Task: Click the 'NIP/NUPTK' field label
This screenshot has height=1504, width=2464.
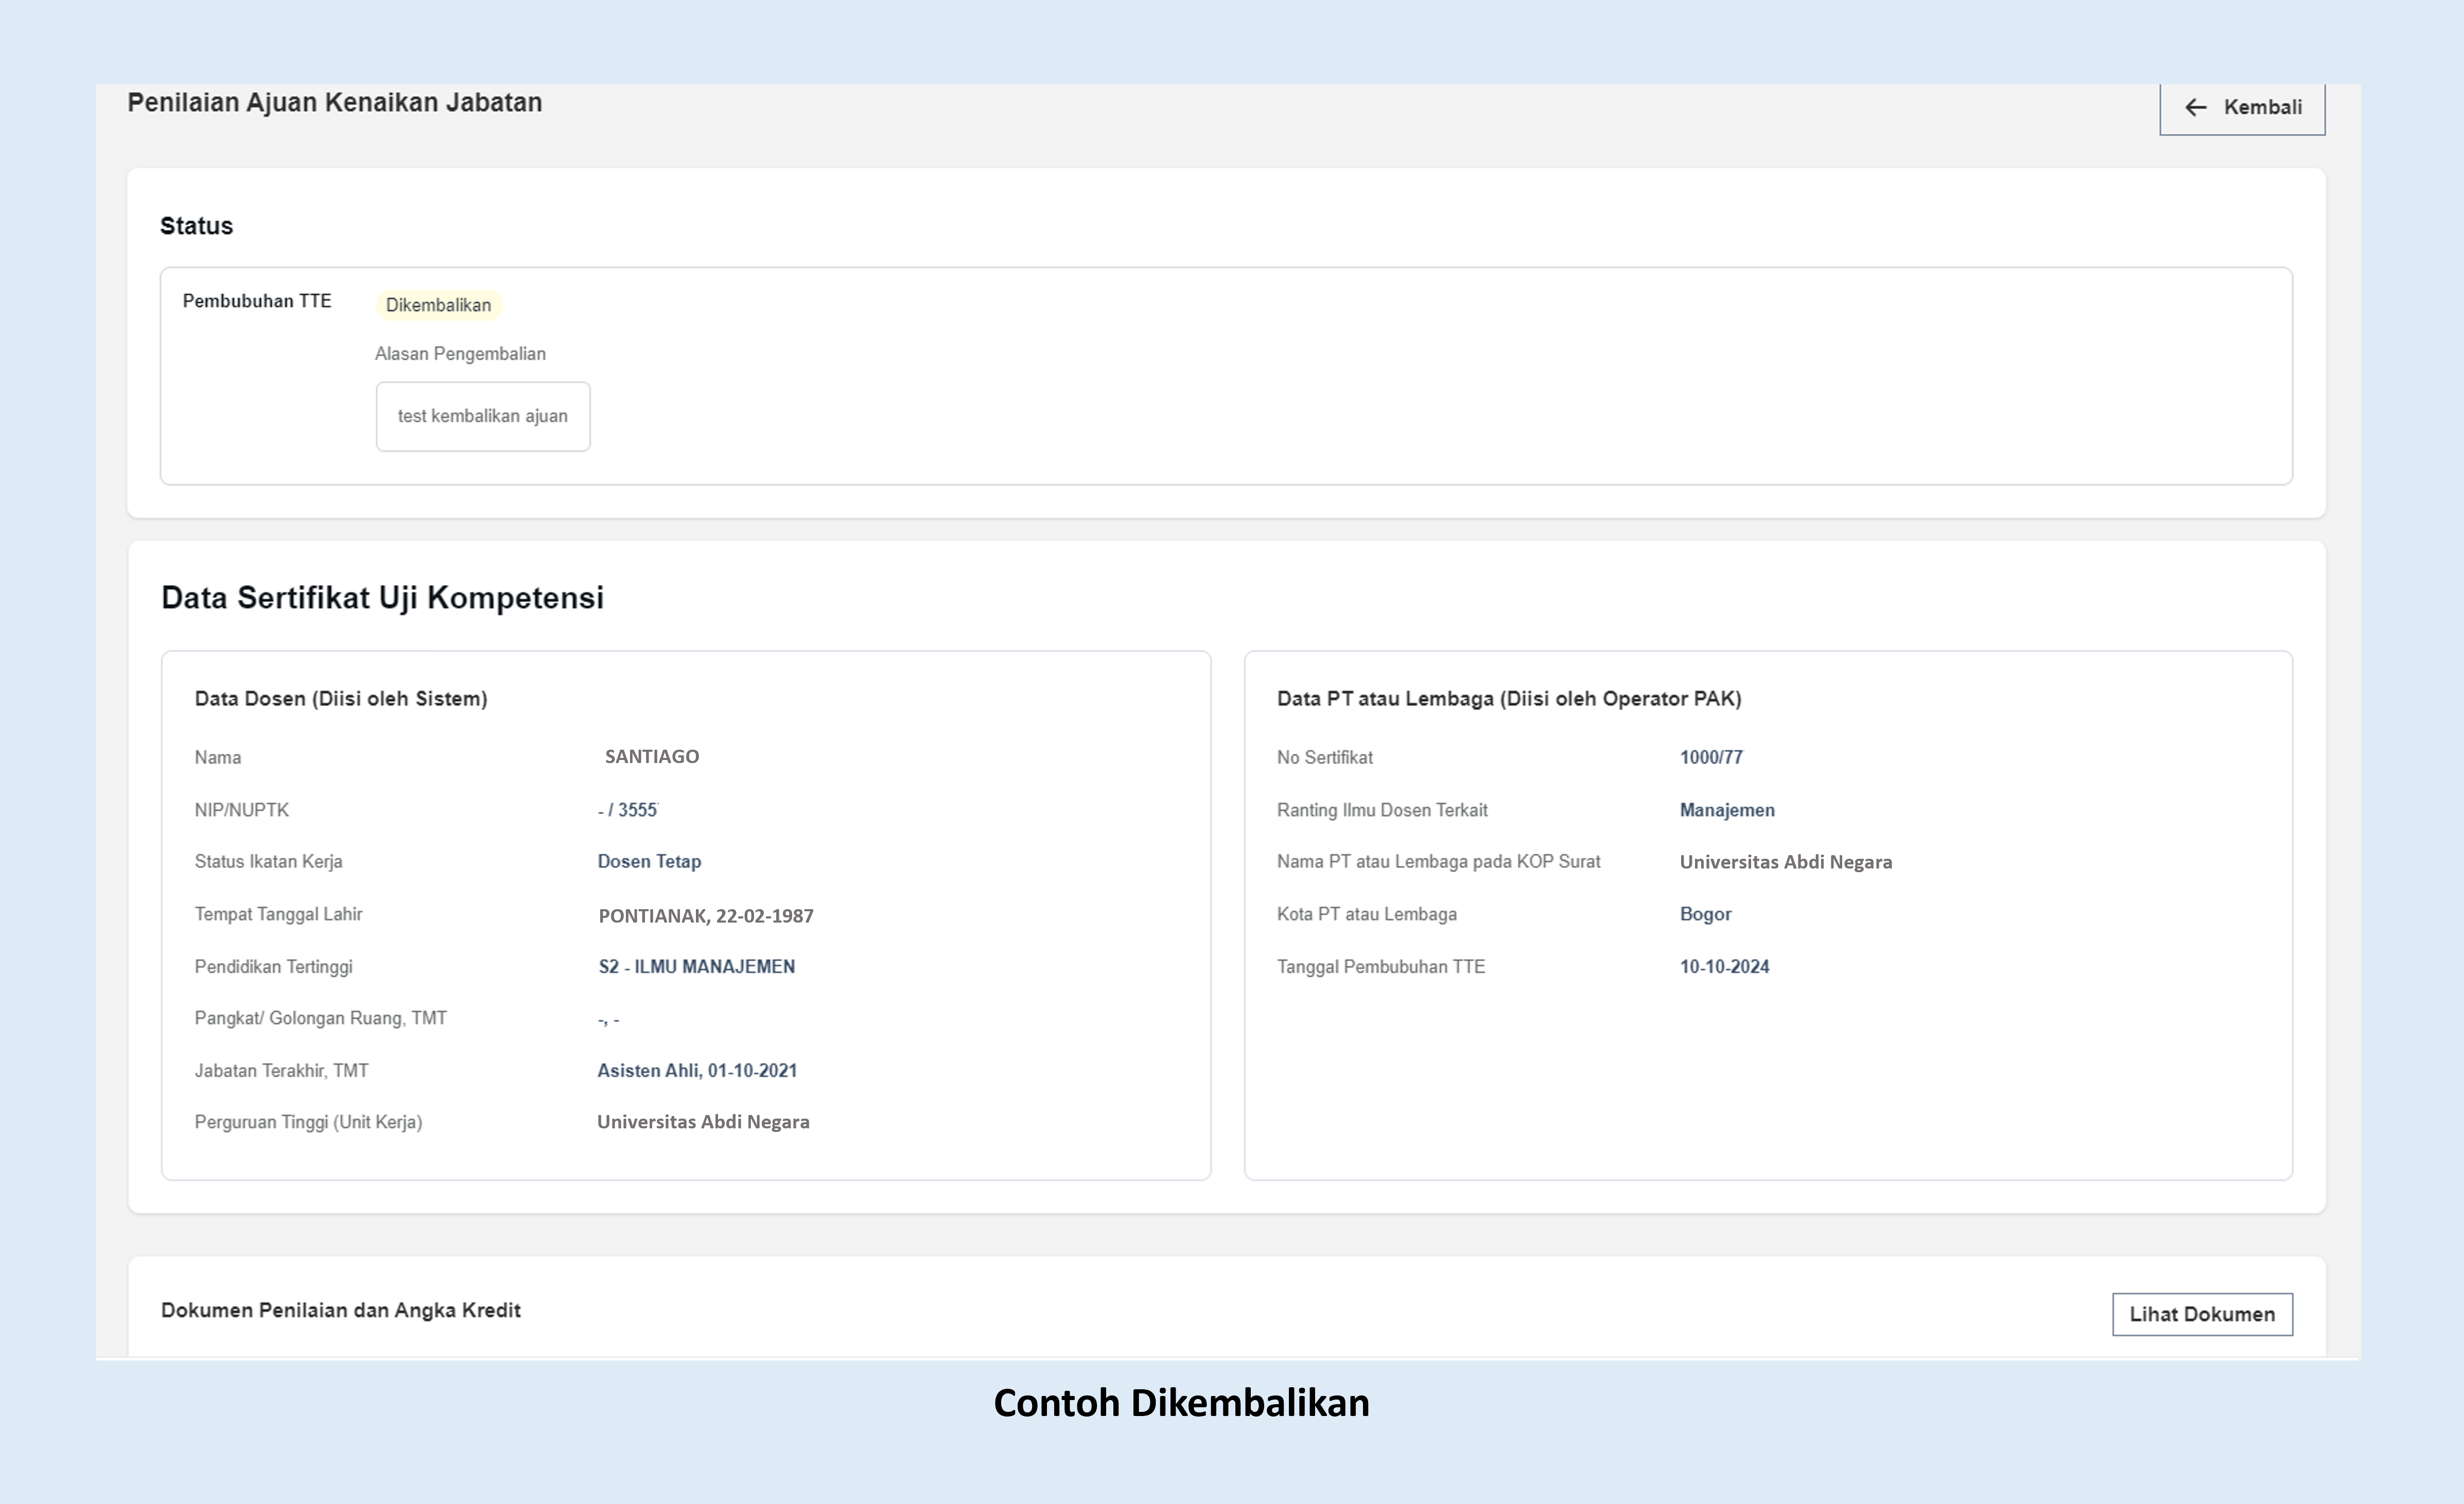Action: [242, 809]
